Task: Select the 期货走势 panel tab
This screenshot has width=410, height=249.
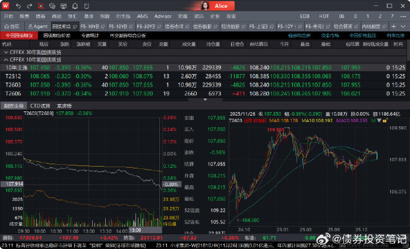Action: click(x=14, y=106)
